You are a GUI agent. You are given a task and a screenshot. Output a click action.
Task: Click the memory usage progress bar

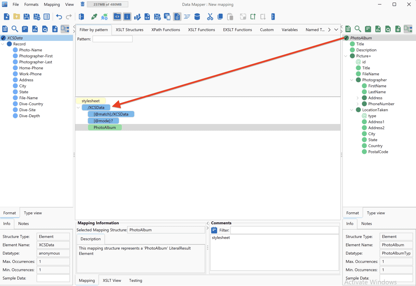click(x=107, y=5)
